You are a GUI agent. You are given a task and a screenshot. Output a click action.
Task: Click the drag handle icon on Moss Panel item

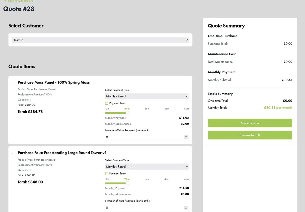[13, 82]
